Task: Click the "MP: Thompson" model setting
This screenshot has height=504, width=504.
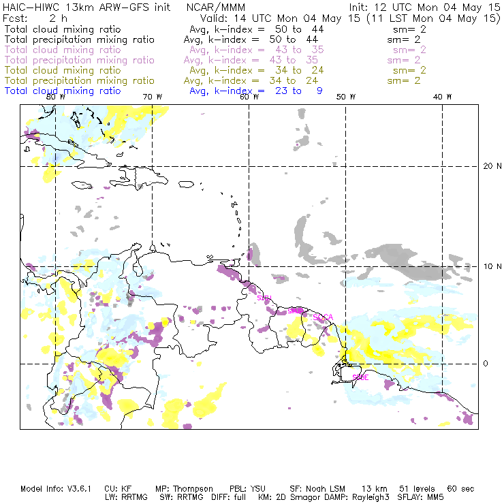Action: click(x=184, y=489)
